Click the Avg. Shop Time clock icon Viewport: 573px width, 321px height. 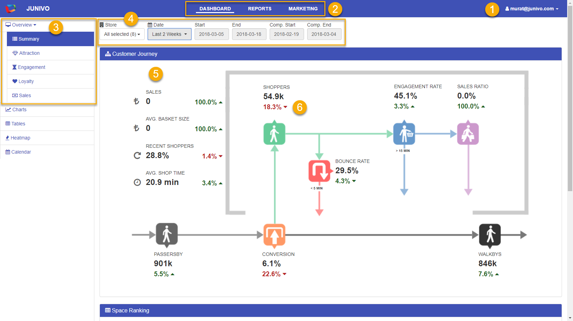pos(137,183)
